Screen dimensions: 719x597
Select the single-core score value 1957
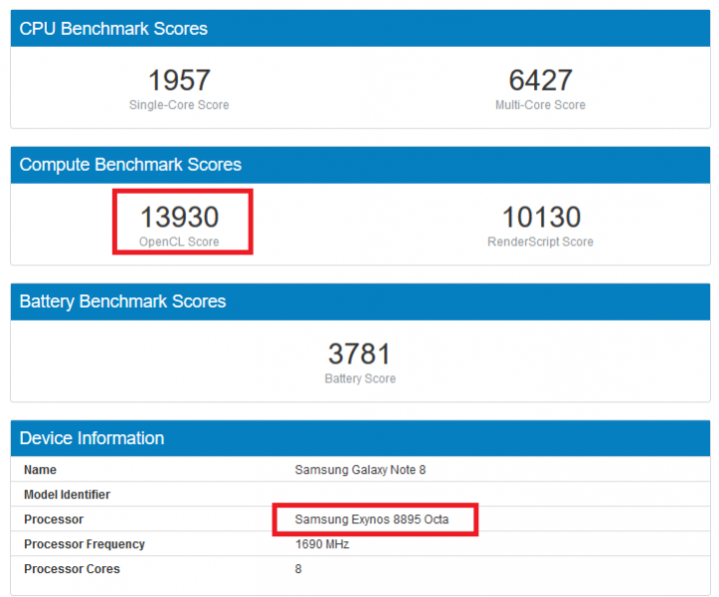tap(180, 80)
